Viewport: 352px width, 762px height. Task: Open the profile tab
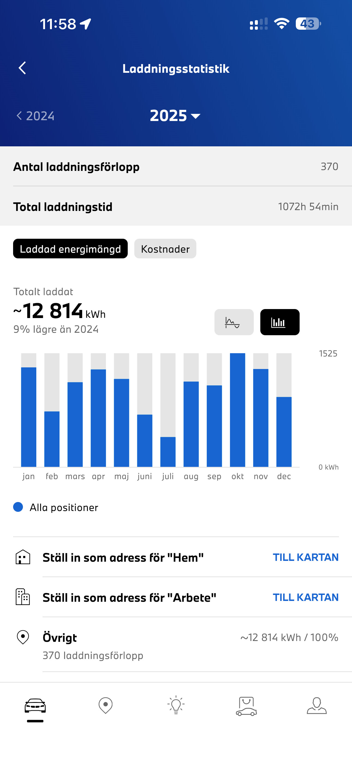tap(317, 706)
